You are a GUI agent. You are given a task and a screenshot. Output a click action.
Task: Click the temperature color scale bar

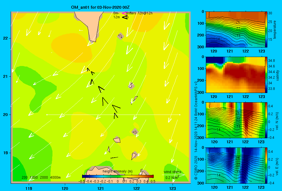[266, 29]
